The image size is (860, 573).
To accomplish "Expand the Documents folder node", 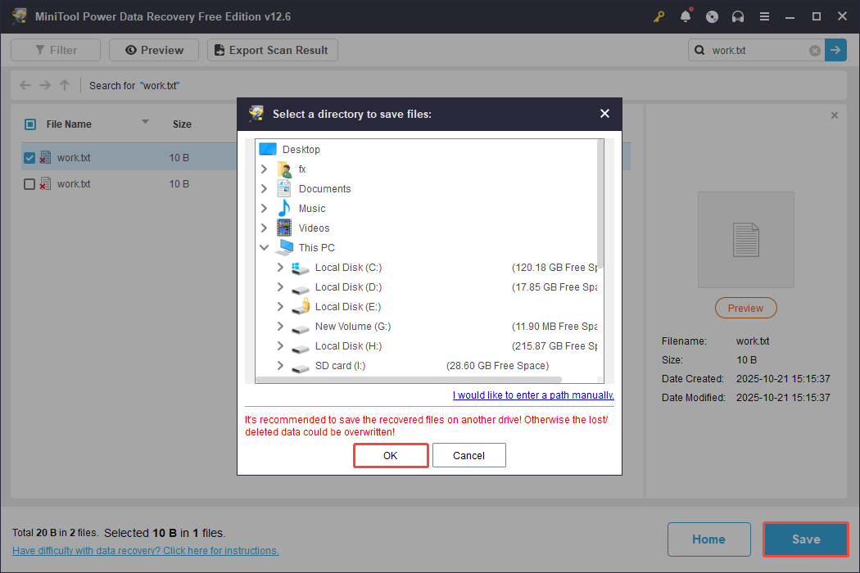I will pos(264,189).
